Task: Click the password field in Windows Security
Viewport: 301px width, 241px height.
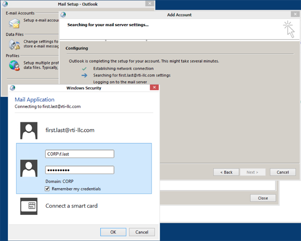Action: pyautogui.click(x=80, y=170)
